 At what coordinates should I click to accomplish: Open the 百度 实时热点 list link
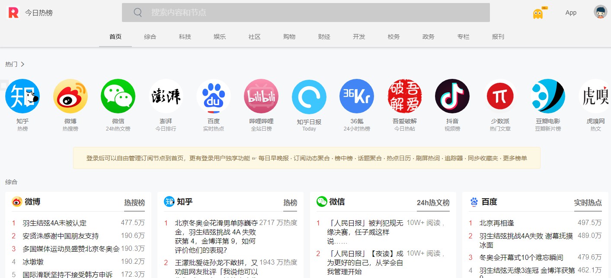pyautogui.click(x=588, y=203)
